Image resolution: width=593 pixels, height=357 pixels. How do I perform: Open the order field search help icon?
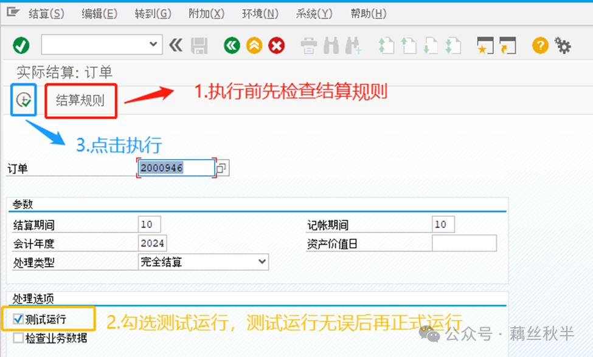tap(222, 168)
